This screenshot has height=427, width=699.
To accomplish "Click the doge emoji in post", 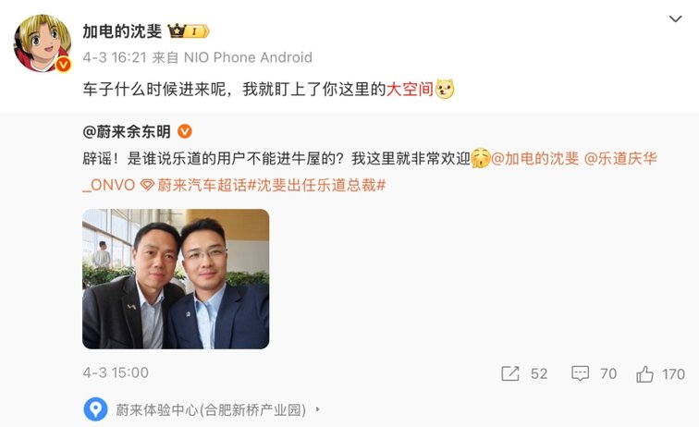I will pyautogui.click(x=445, y=89).
